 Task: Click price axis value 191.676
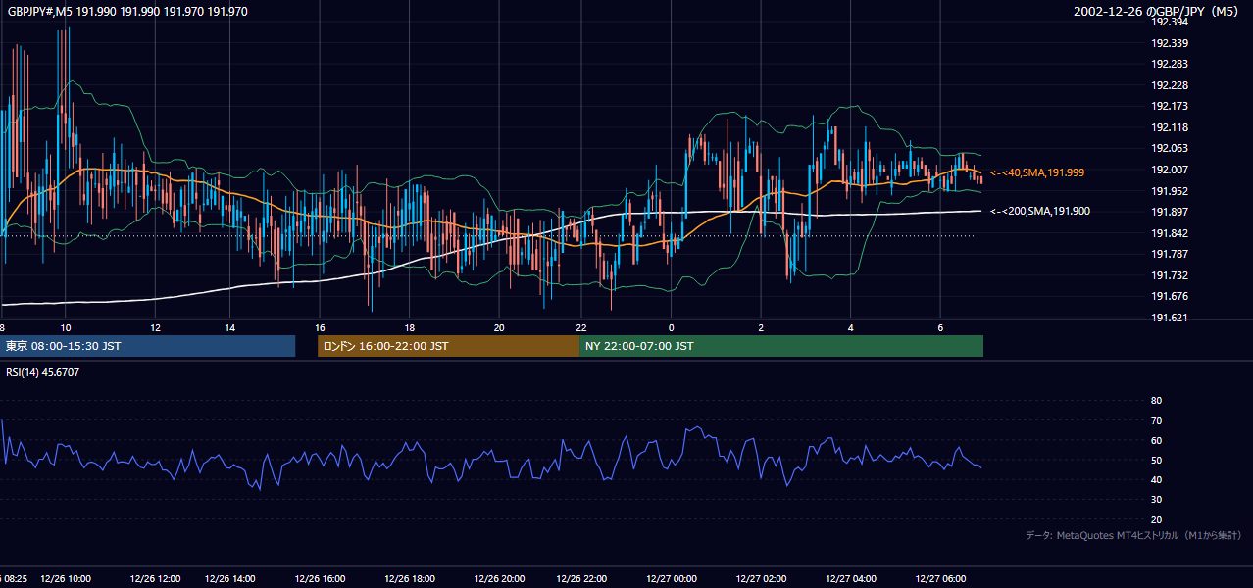tap(1170, 297)
